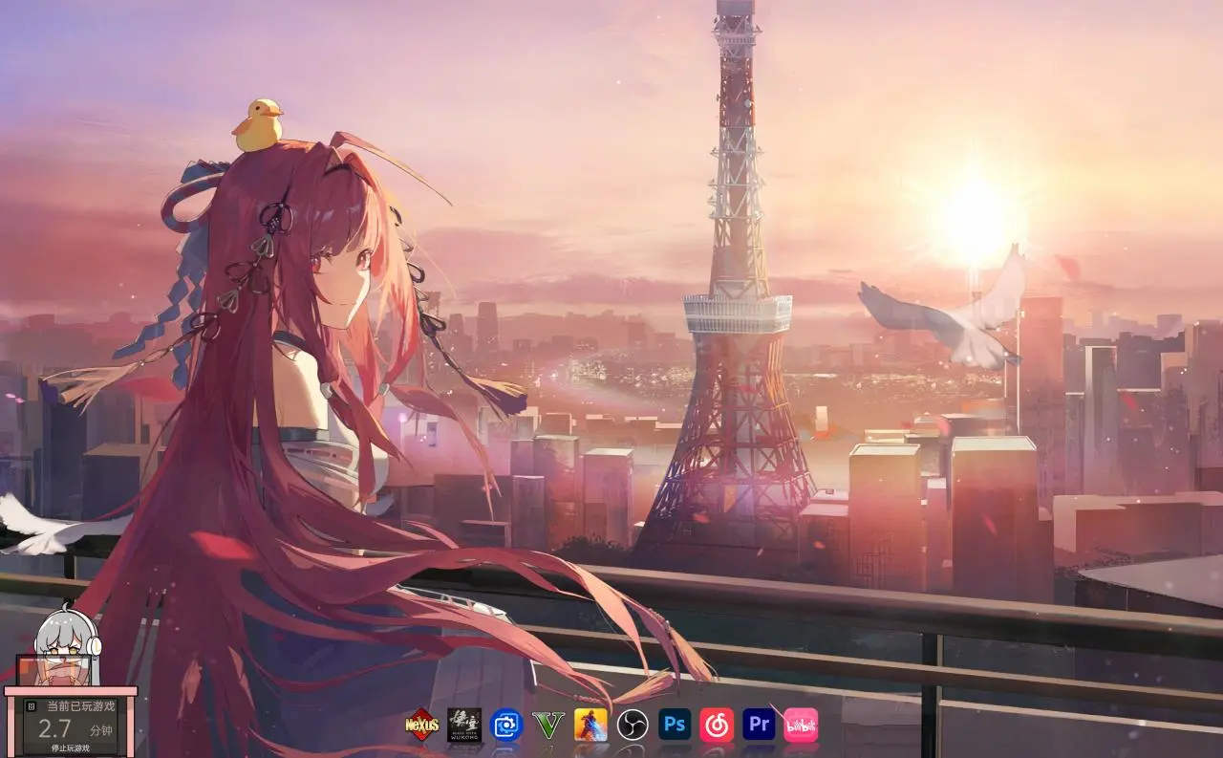
Task: Select the 2.7 playtime value
Action: [x=54, y=730]
